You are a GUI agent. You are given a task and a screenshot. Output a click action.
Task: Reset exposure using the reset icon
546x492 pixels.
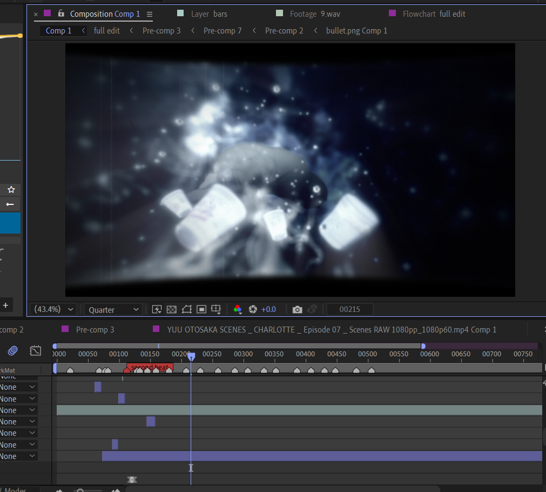[252, 309]
